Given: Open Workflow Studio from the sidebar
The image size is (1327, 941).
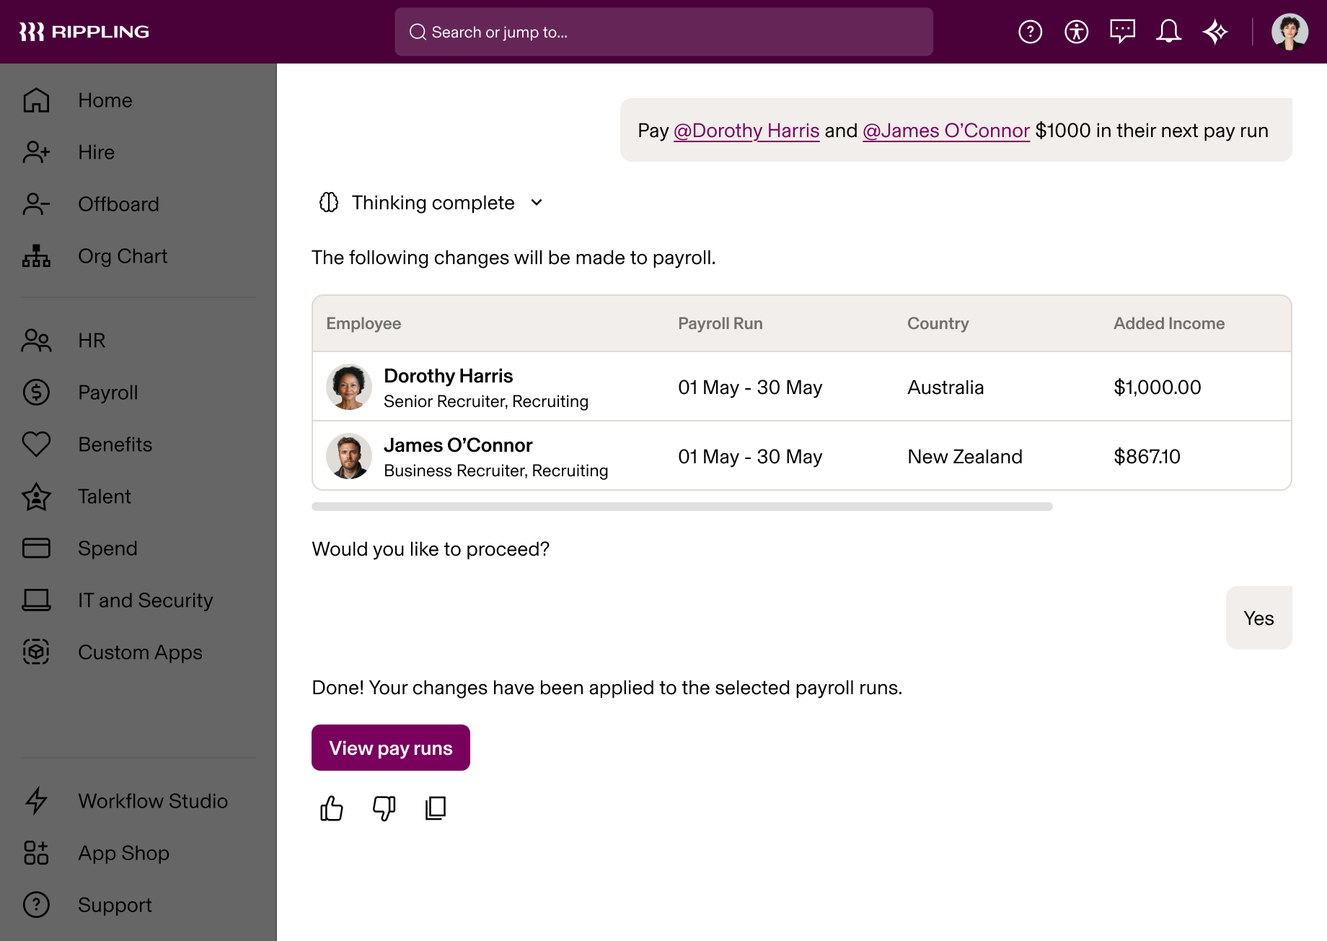Looking at the screenshot, I should point(152,801).
